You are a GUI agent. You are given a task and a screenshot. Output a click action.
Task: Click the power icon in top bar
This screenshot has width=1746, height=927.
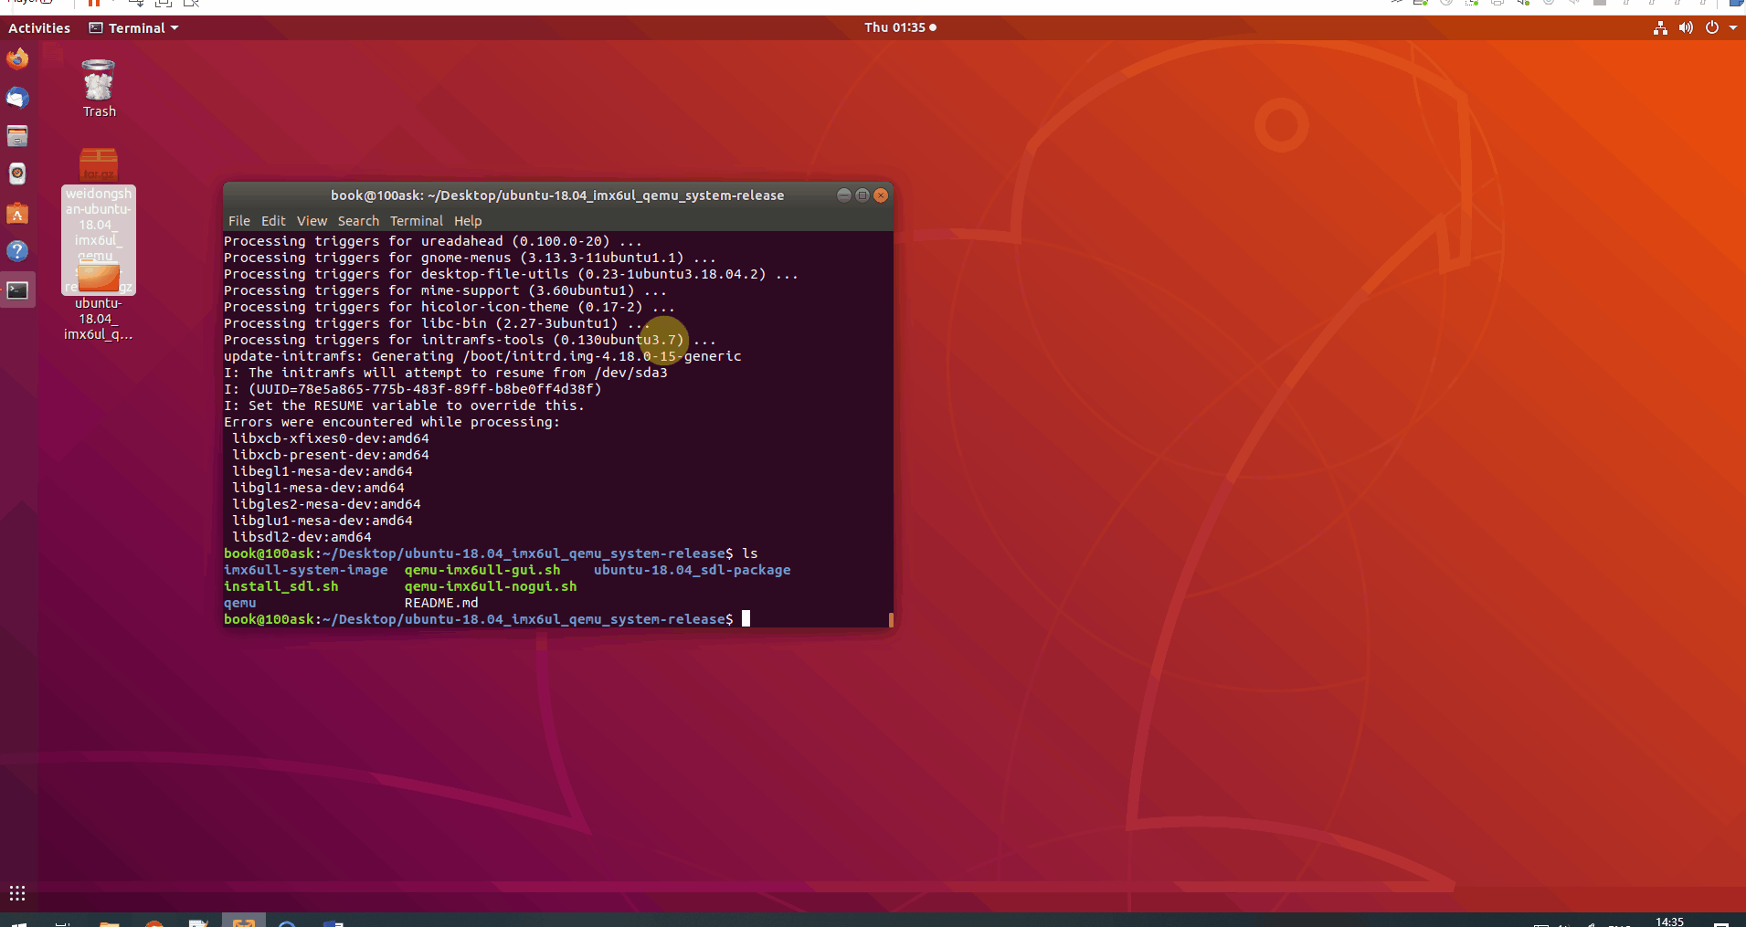(1711, 28)
